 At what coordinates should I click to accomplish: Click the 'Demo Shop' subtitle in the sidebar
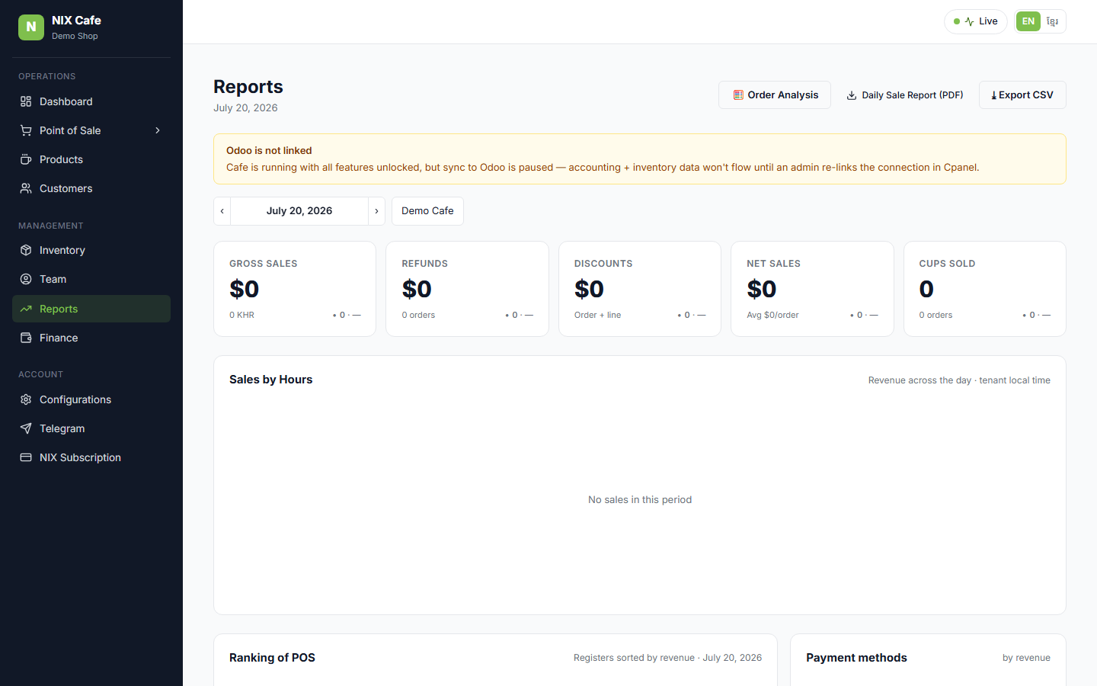click(x=75, y=36)
